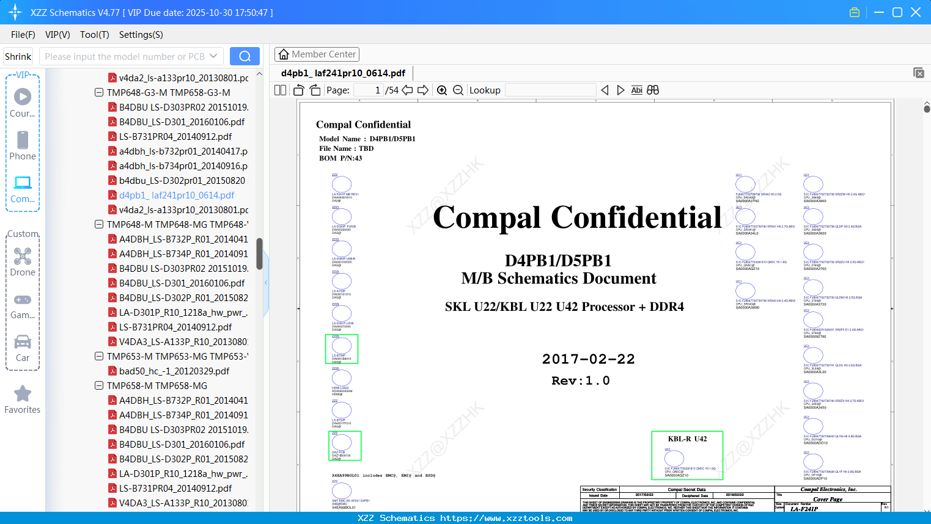The image size is (931, 524).
Task: Select the Car category icon
Action: 23,349
